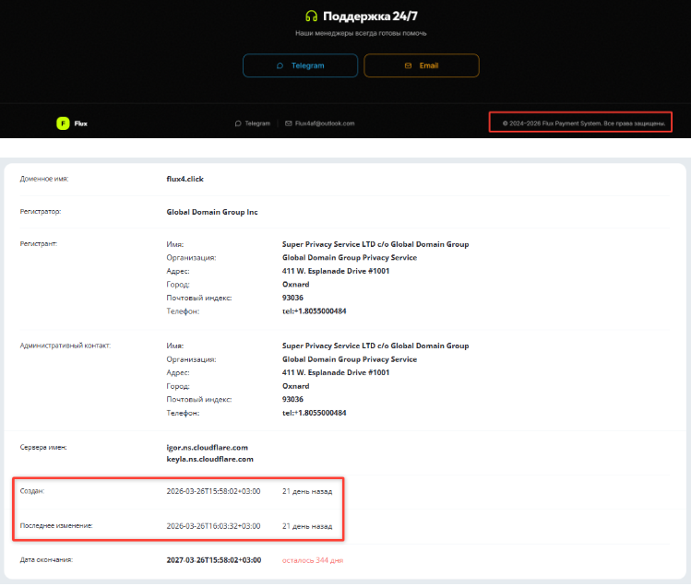Open the footer Telegram link
Image resolution: width=691 pixels, height=586 pixels.
click(x=257, y=123)
